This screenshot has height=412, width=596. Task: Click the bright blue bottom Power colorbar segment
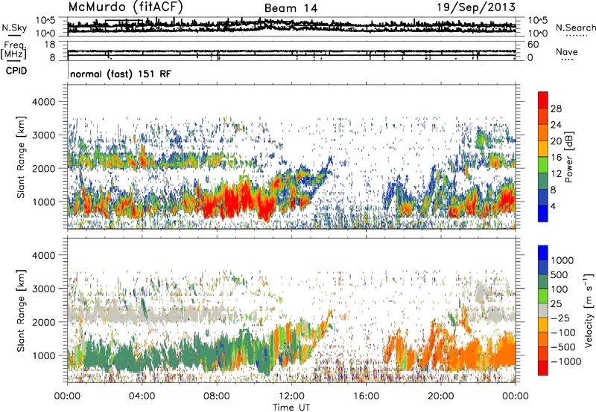point(543,213)
